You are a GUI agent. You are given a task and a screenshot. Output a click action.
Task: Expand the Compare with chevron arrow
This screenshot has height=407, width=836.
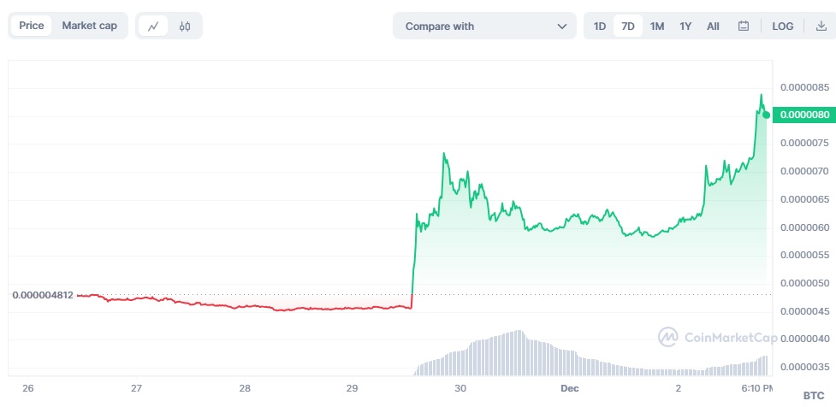tap(562, 27)
